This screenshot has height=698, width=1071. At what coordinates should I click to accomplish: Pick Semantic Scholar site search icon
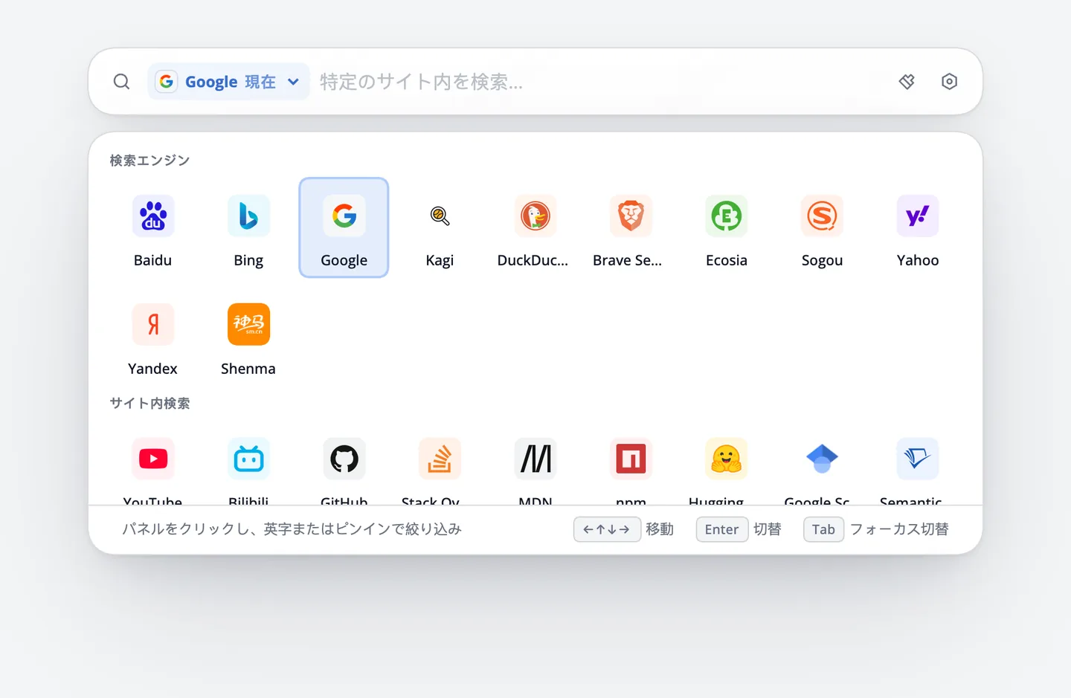[918, 459]
